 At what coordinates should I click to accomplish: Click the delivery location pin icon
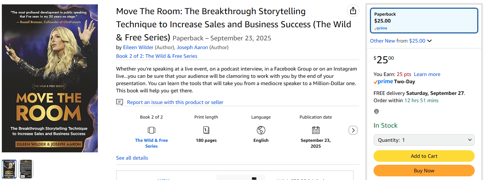point(376,112)
